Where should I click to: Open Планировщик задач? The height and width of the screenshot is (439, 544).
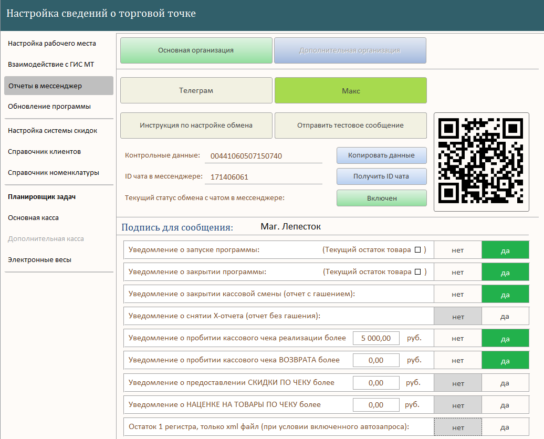pyautogui.click(x=41, y=197)
